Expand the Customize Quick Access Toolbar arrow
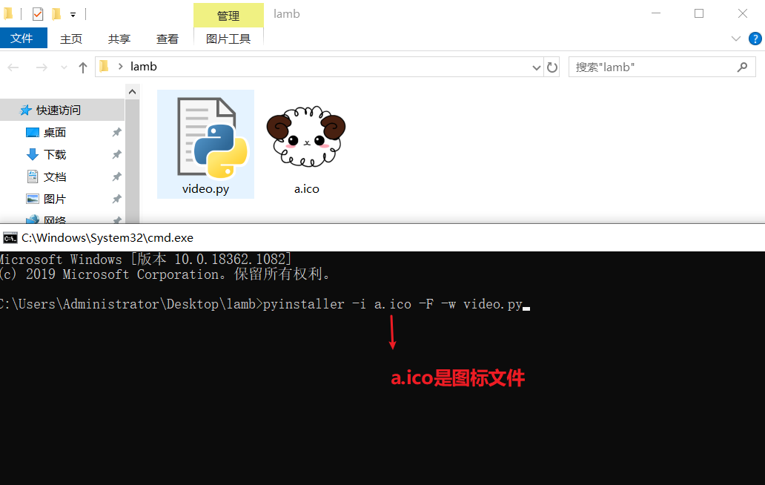The height and width of the screenshot is (485, 765). click(x=73, y=15)
